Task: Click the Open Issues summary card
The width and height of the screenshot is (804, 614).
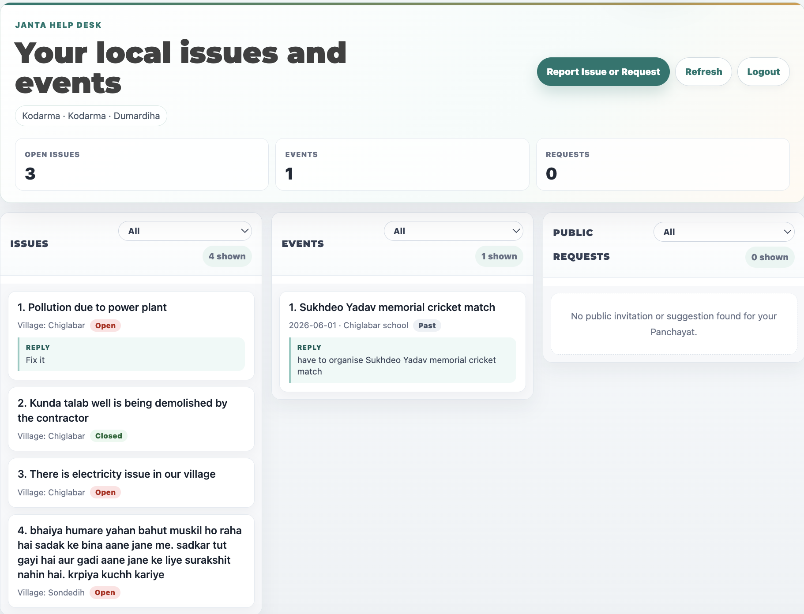Action: (x=142, y=165)
